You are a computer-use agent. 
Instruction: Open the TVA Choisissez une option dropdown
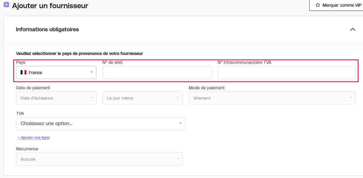coord(100,123)
